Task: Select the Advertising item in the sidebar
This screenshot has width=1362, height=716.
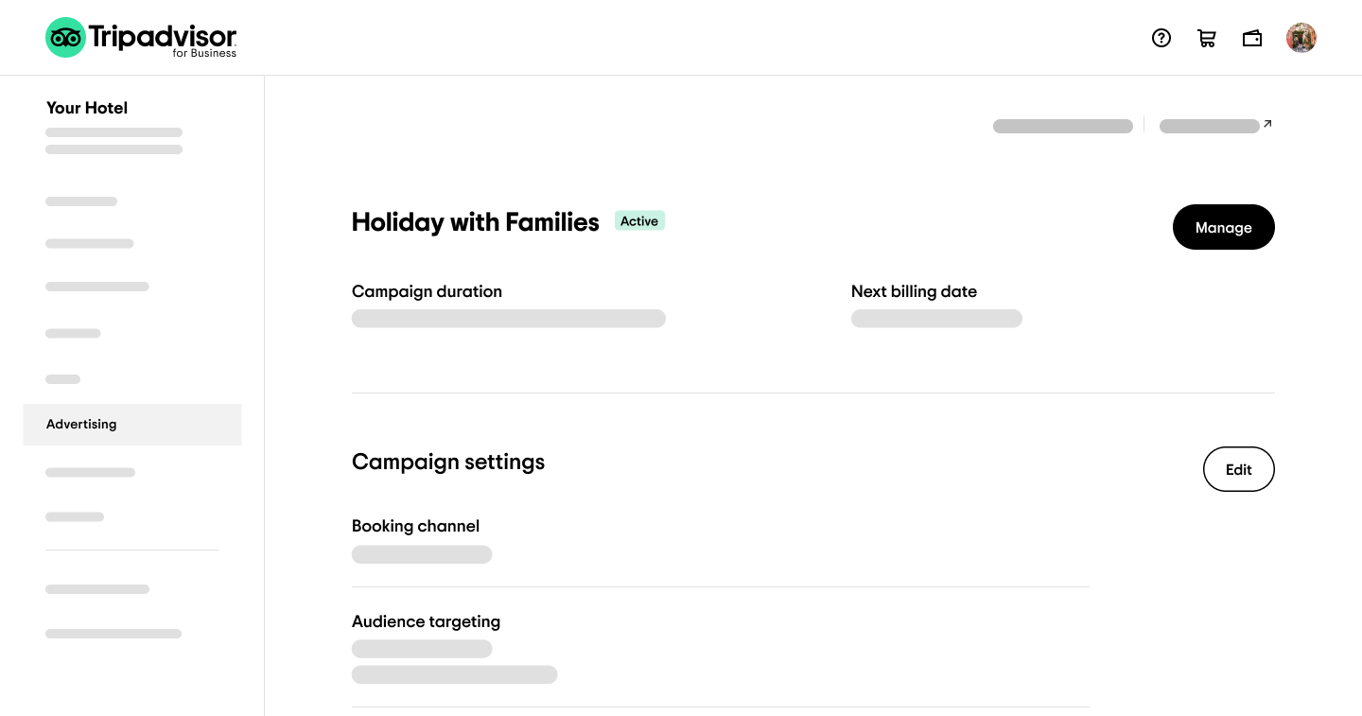Action: [x=81, y=424]
